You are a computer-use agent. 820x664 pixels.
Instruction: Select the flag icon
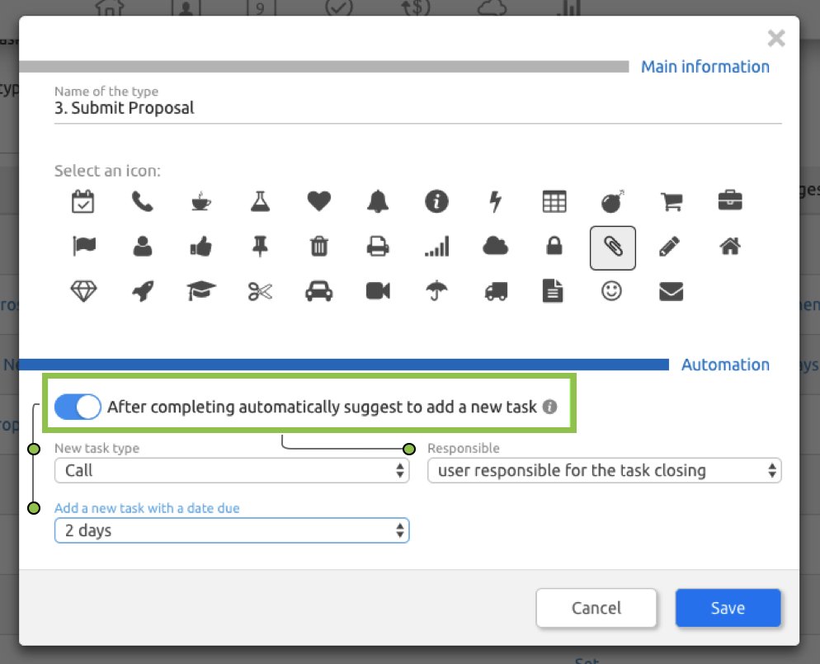pos(83,246)
